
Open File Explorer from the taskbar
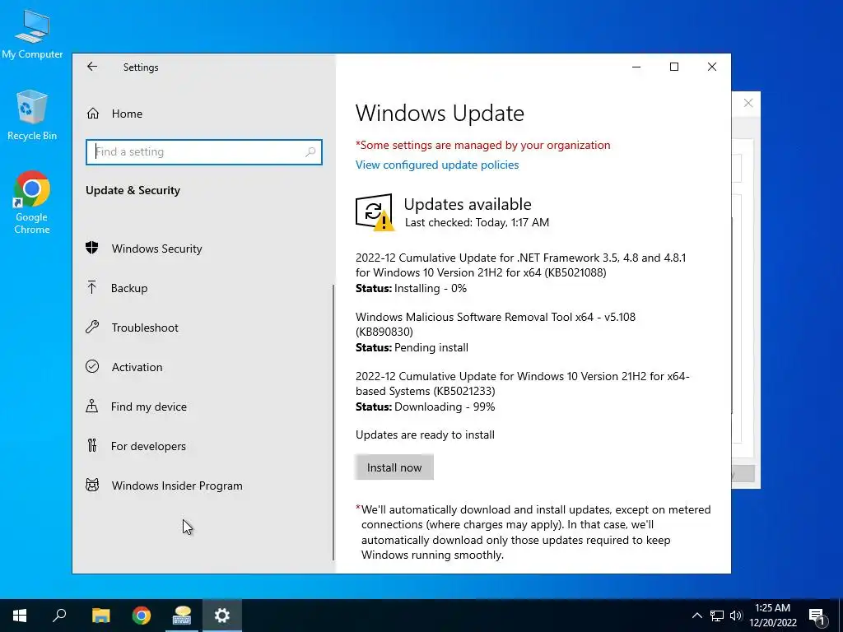tap(101, 616)
